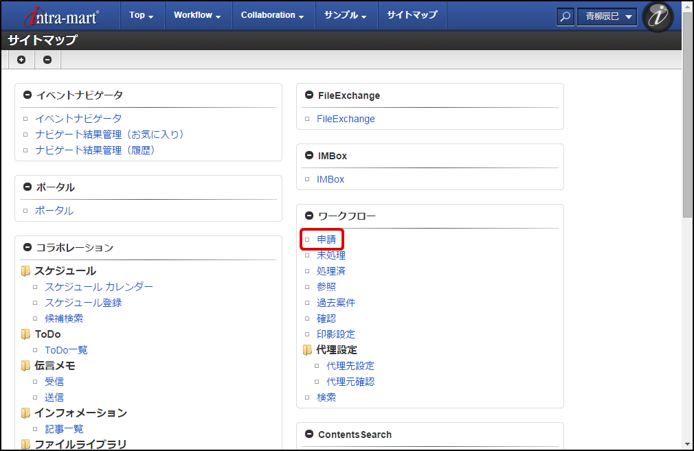This screenshot has width=694, height=451.
Task: Collapse the FileExchange section
Action: click(x=309, y=95)
